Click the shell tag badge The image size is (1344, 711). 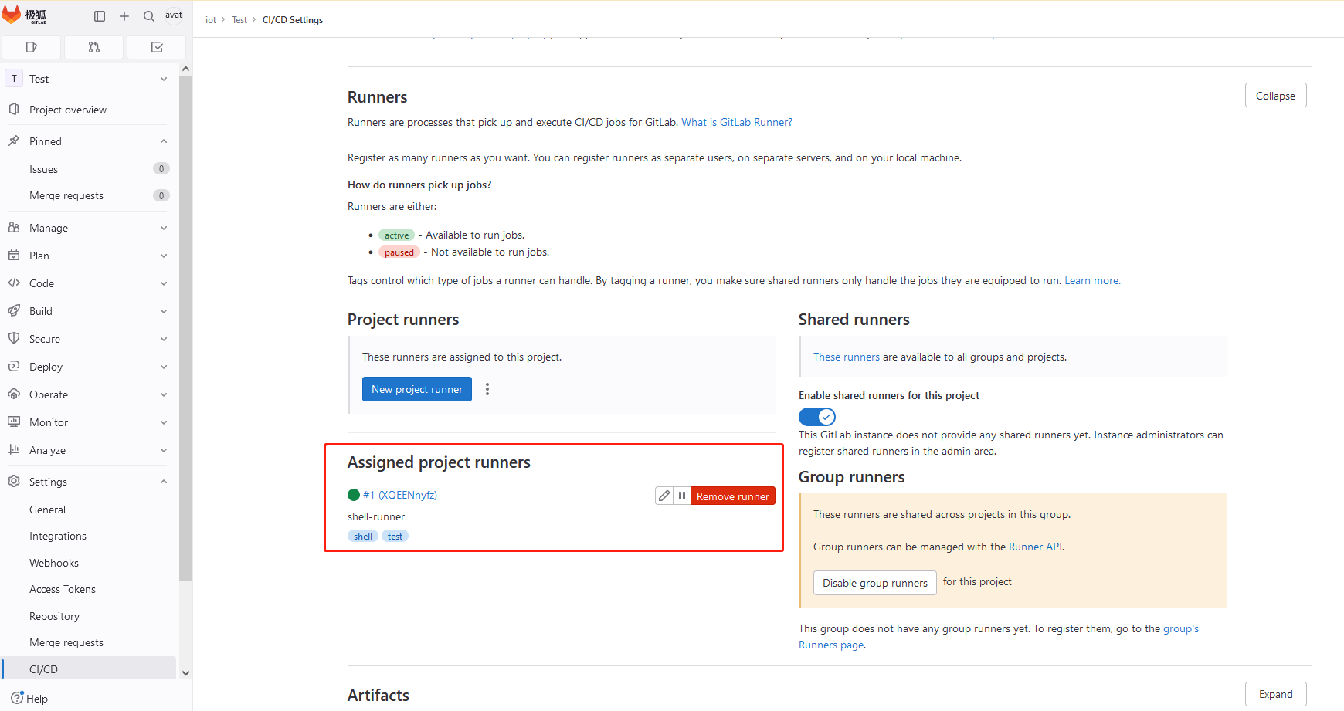363,536
